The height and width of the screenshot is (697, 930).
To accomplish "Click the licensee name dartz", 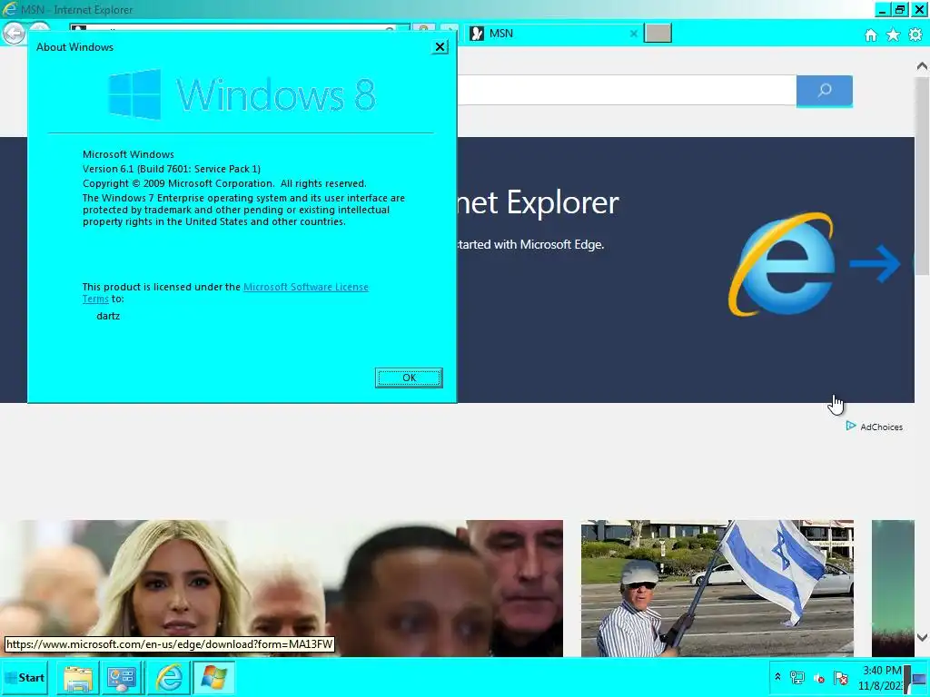I will (x=108, y=316).
